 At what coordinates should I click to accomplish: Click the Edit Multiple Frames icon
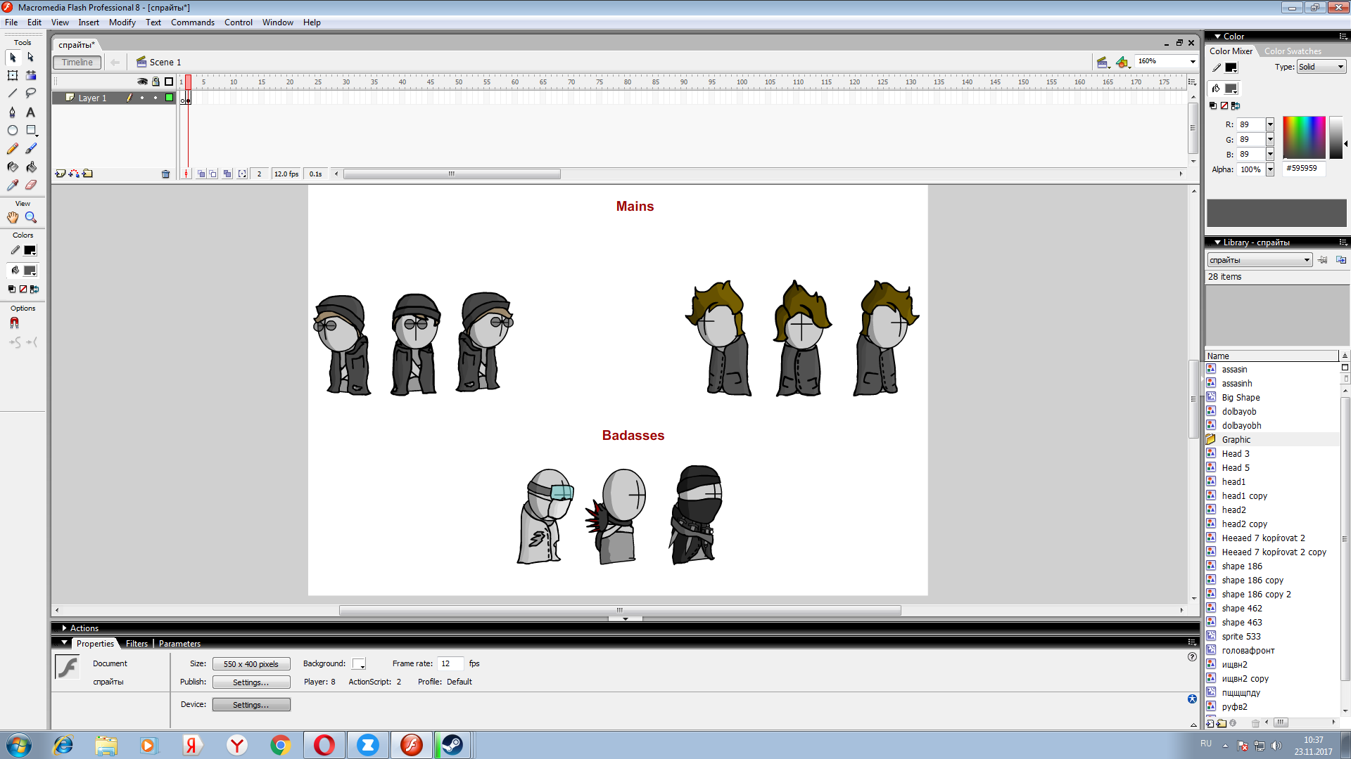point(227,174)
